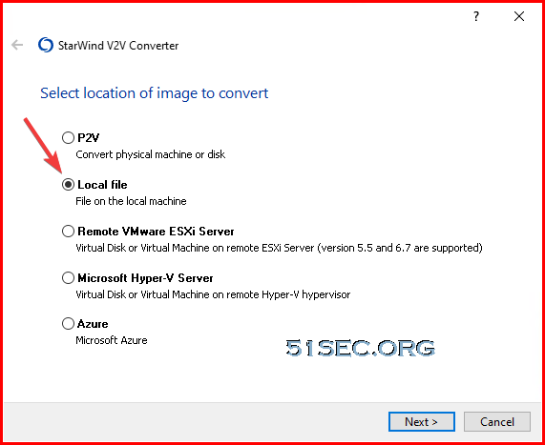The image size is (545, 445).
Task: Select the P2V radio button
Action: (68, 138)
